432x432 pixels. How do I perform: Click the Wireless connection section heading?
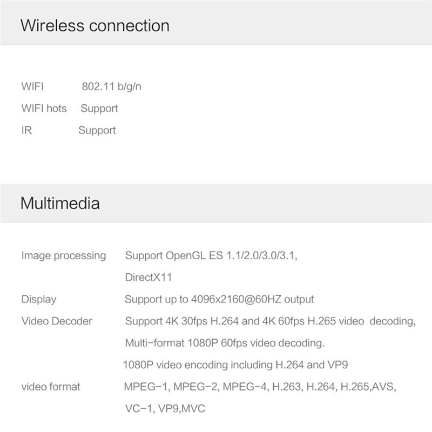pos(94,26)
